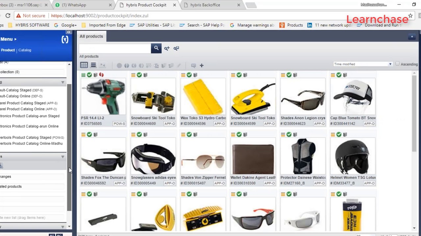Open Imported From Edge bookmark folder
421x236 pixels.
tap(103, 25)
